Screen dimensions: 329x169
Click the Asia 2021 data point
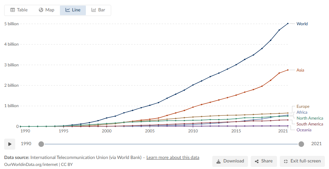(288, 70)
